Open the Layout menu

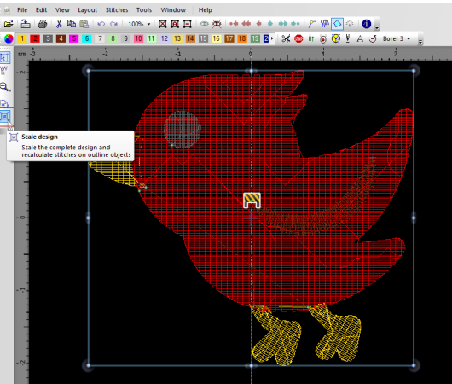point(87,9)
